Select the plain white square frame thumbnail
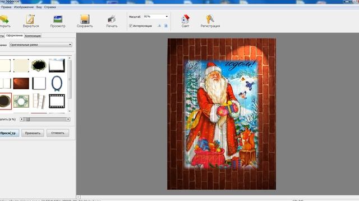Screen dimensions: 359x201 39,83
